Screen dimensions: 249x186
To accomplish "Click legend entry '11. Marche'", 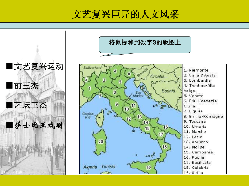I will (195, 131).
